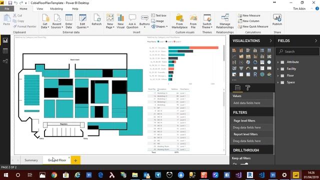
Task: Click the Undo icon in title bar
Action: 15,3
